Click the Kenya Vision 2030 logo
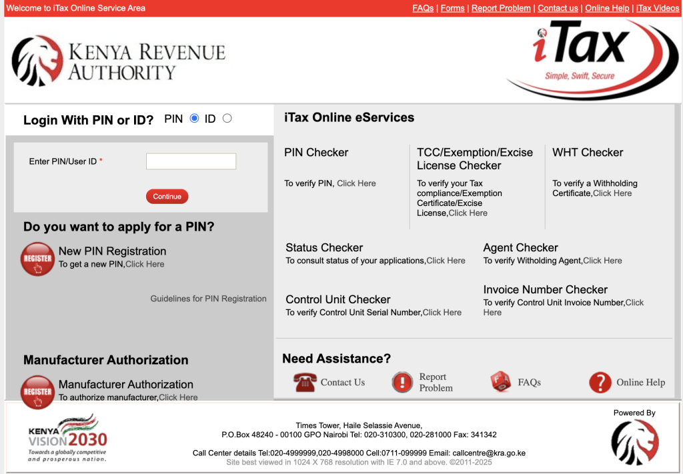Screen dimensions: 683x474 (x=67, y=437)
